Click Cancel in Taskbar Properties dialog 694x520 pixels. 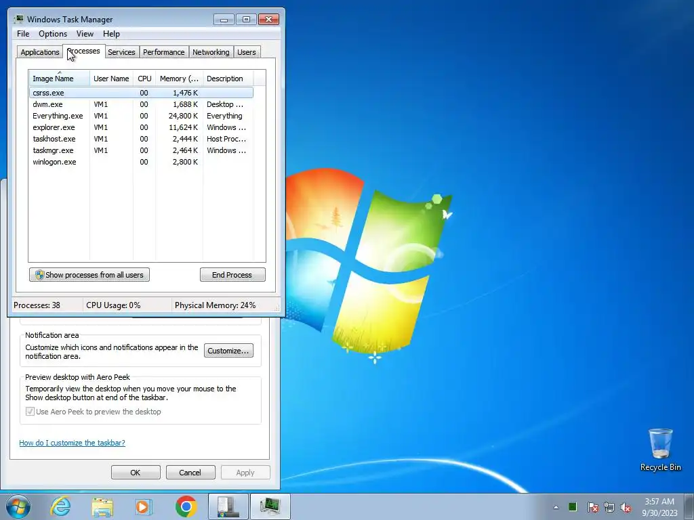190,472
